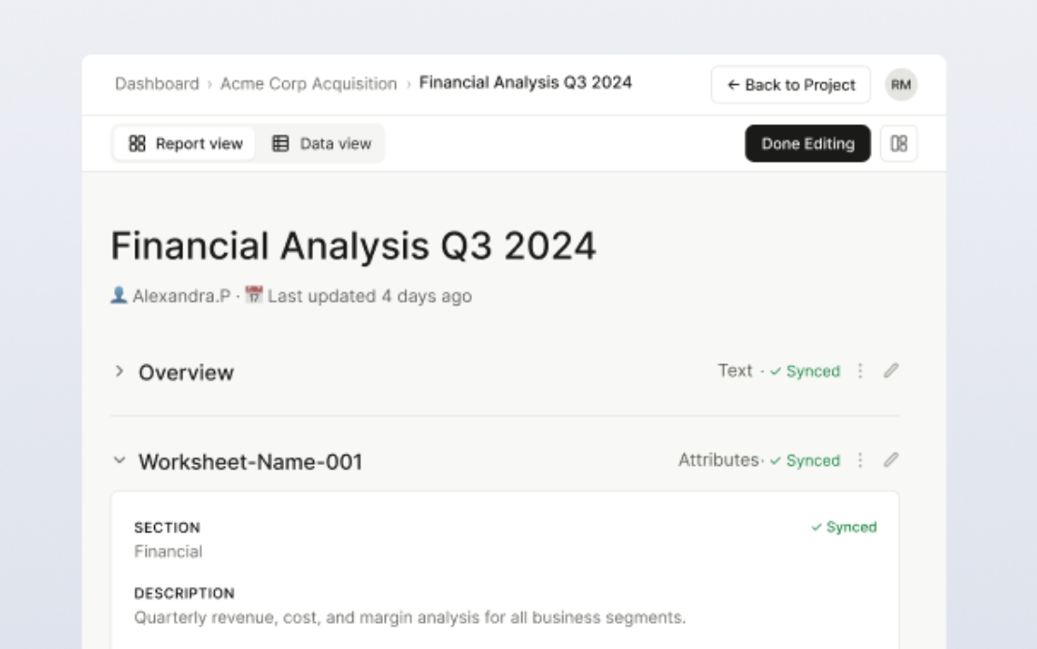The width and height of the screenshot is (1037, 649).
Task: Click the Synced status in the Overview row
Action: pos(805,372)
